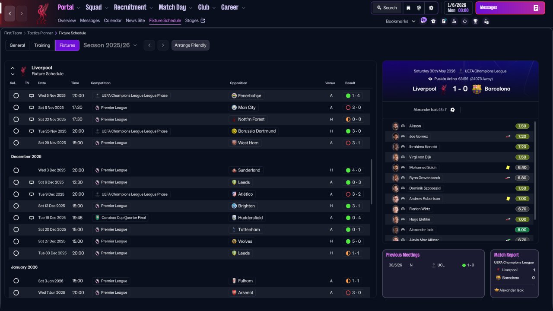Click the Date column header
Screen dimensions: 553x311
(x=42, y=83)
